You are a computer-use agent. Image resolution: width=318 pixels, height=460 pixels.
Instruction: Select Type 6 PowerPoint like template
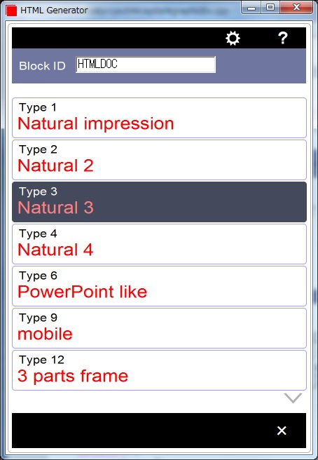pyautogui.click(x=159, y=286)
